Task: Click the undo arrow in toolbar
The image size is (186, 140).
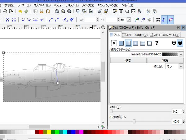Action: click(20, 12)
